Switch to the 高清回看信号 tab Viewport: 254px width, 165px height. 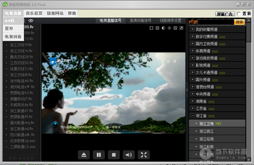(x=141, y=21)
